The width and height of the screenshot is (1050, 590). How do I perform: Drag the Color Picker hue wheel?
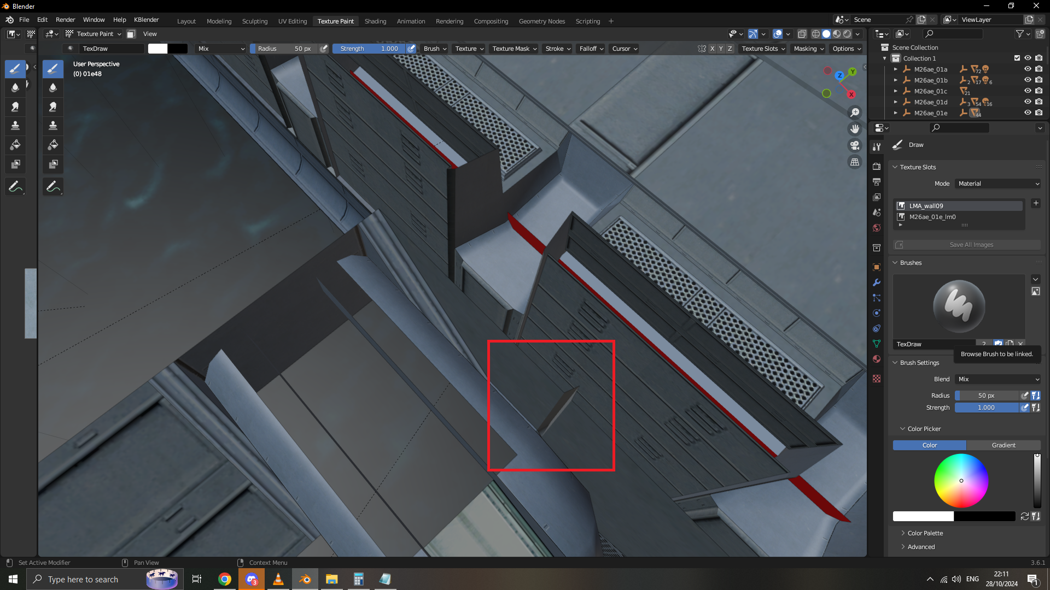961,480
